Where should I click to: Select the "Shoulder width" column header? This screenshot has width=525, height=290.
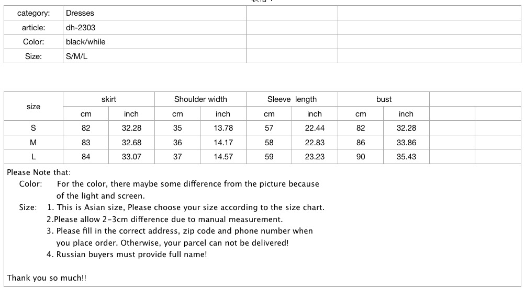(200, 99)
